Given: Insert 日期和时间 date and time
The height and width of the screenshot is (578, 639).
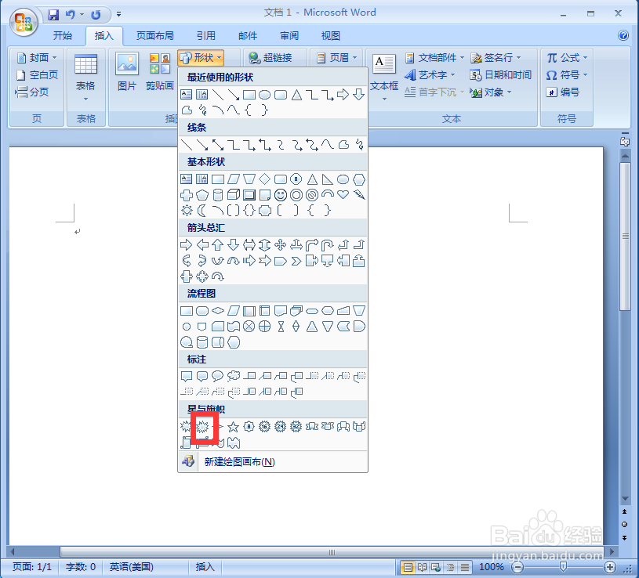Looking at the screenshot, I should click(500, 75).
